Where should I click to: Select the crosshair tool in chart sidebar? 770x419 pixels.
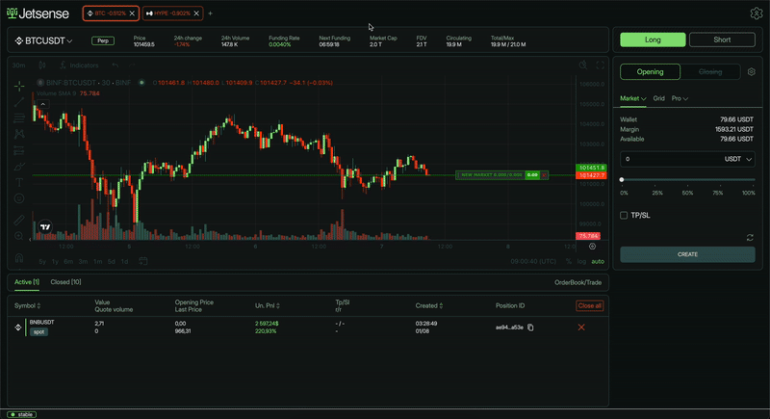tap(19, 86)
